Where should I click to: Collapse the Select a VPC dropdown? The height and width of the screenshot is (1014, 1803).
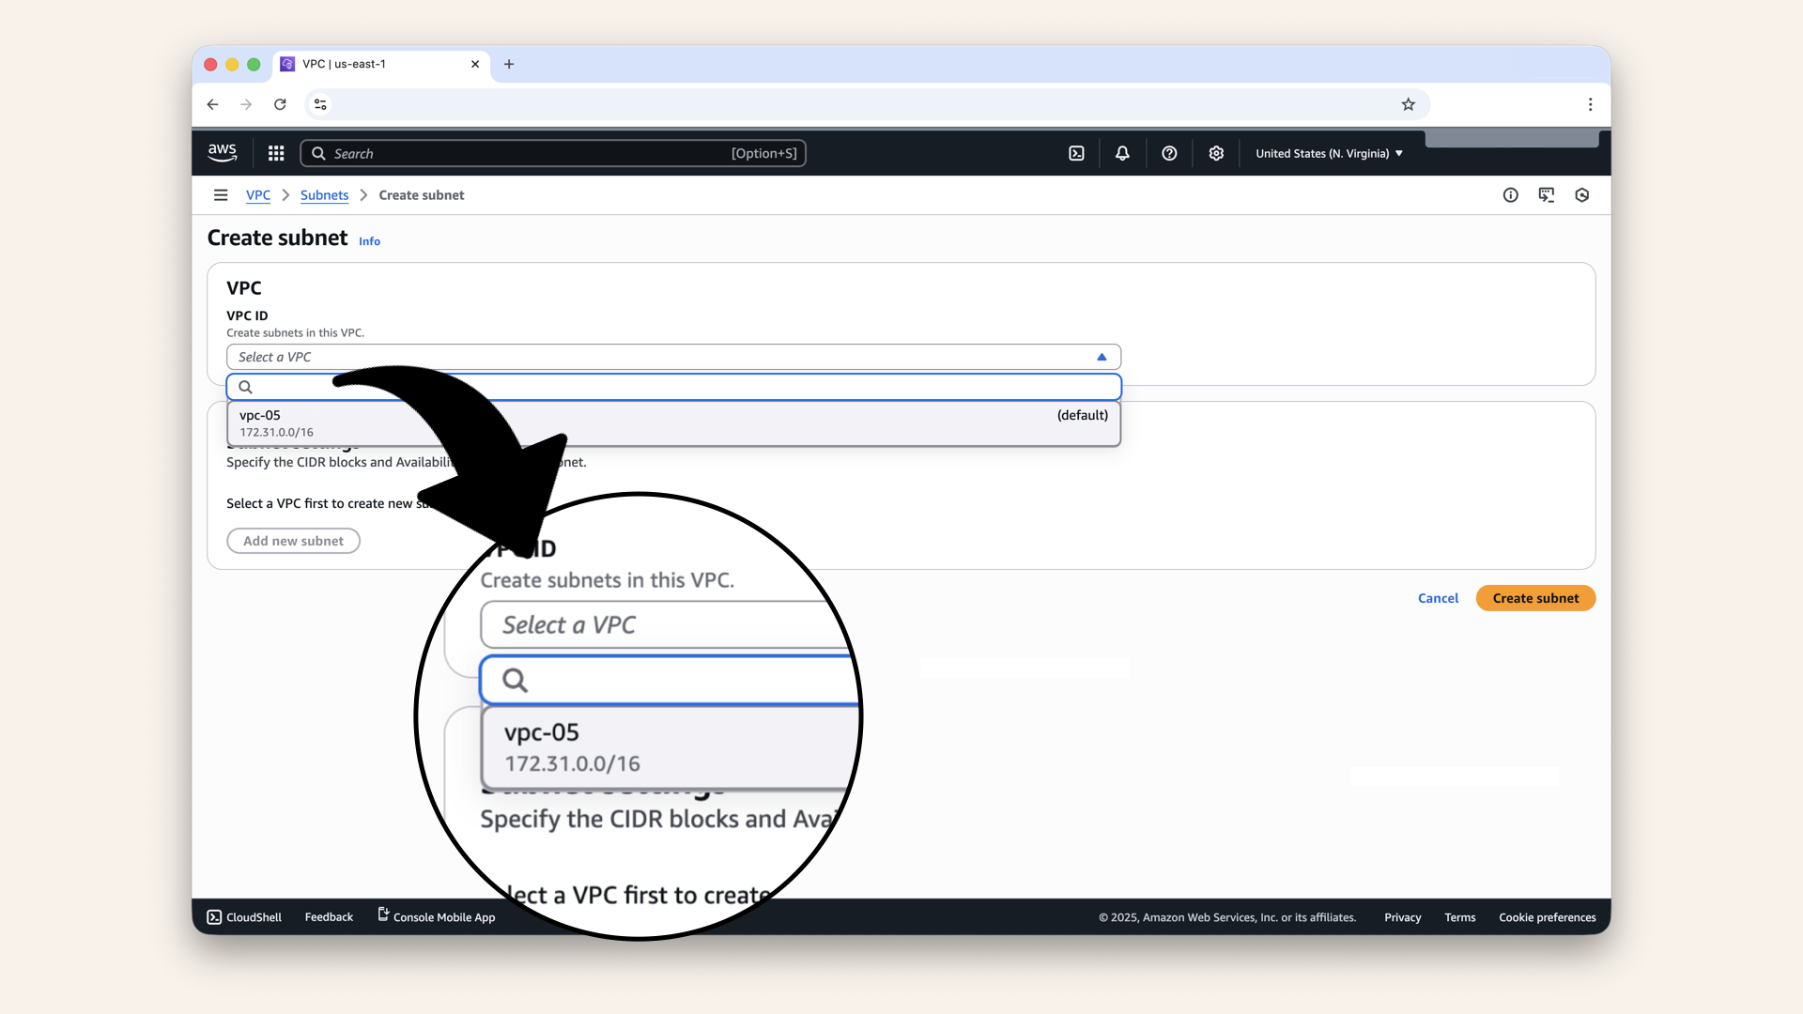[1101, 357]
